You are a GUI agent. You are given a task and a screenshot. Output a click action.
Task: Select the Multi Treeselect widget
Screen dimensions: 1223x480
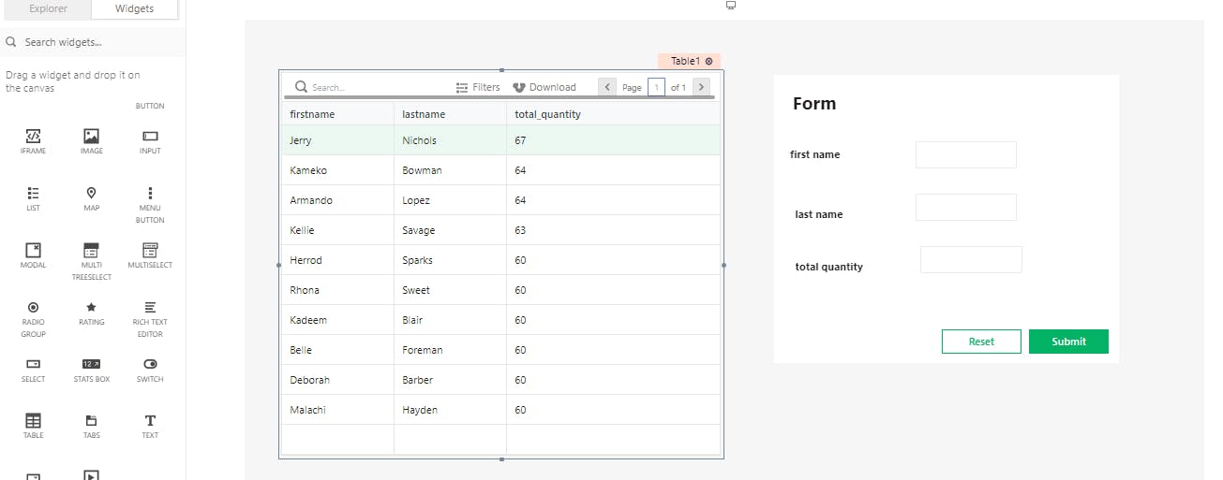tap(91, 250)
